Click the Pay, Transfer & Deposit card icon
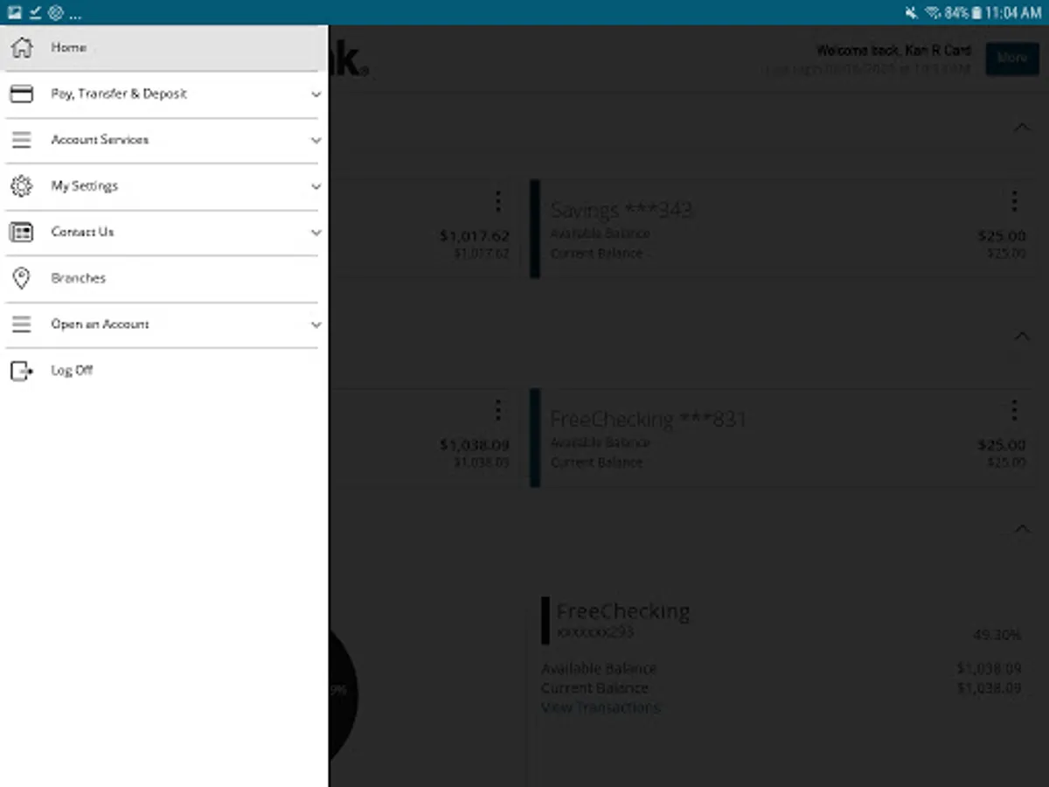This screenshot has height=787, width=1049. pos(21,94)
